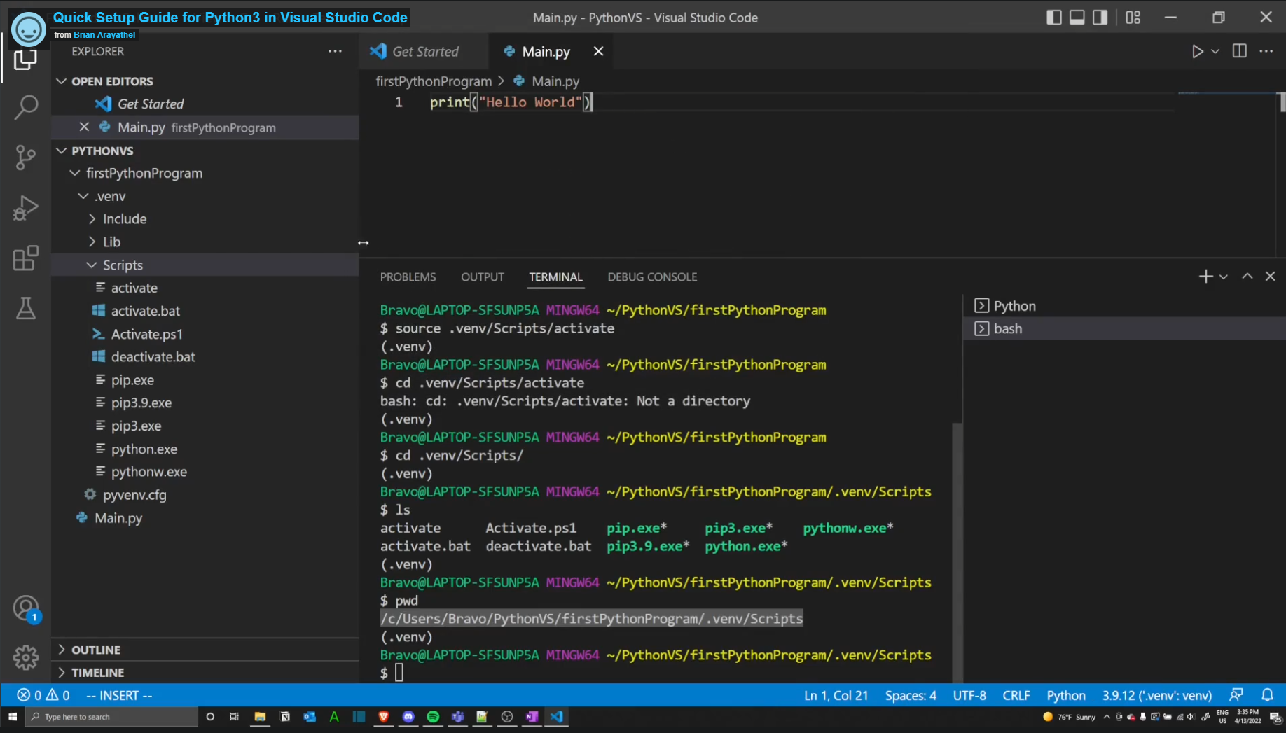Open Explorer Views and More Actions ellipsis
The height and width of the screenshot is (733, 1286).
(335, 51)
